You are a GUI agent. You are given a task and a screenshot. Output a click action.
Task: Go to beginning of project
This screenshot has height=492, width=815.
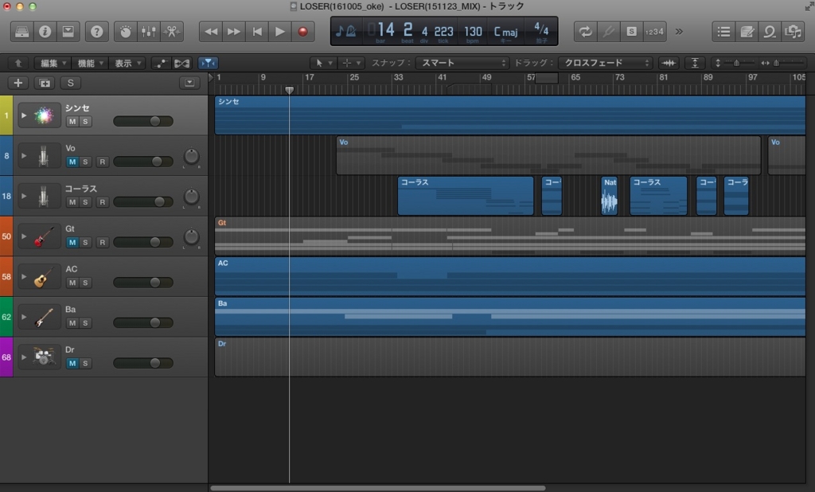tap(257, 32)
